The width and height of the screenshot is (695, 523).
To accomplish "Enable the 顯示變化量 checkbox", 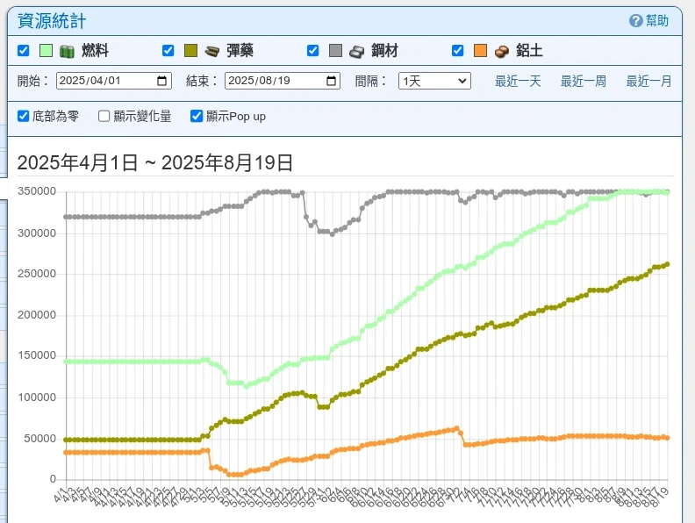I will click(104, 116).
